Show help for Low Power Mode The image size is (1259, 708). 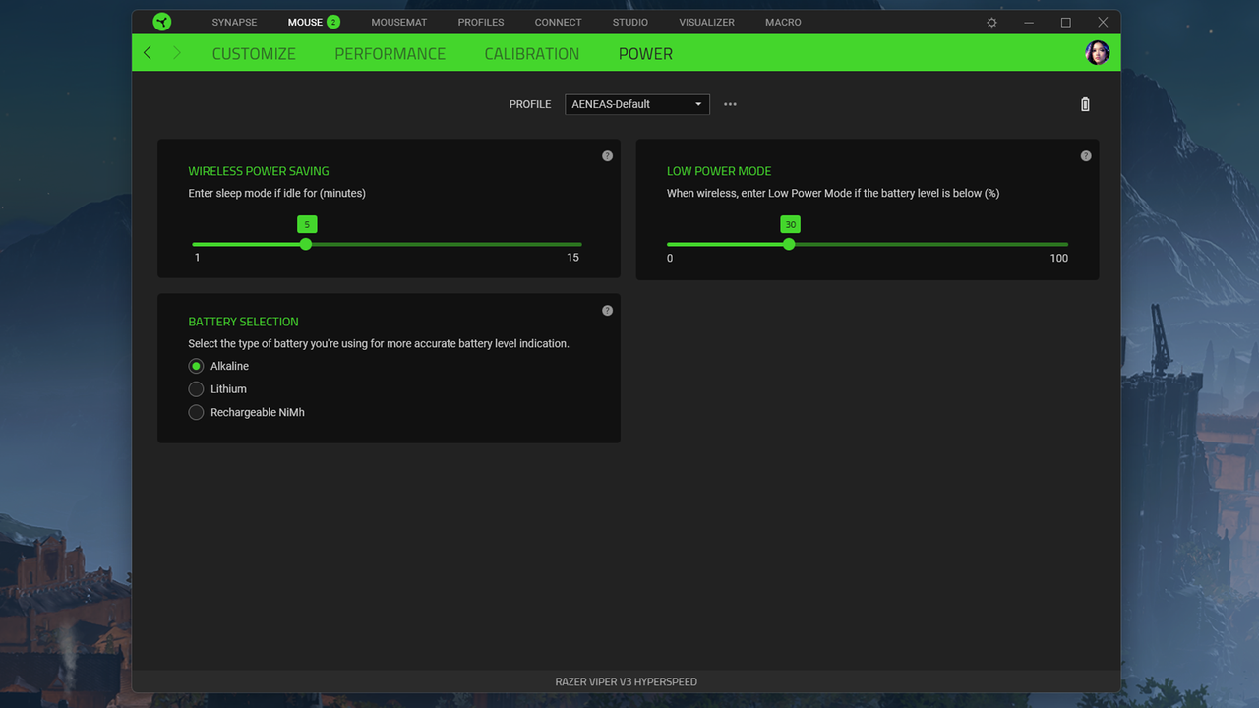click(x=1086, y=156)
